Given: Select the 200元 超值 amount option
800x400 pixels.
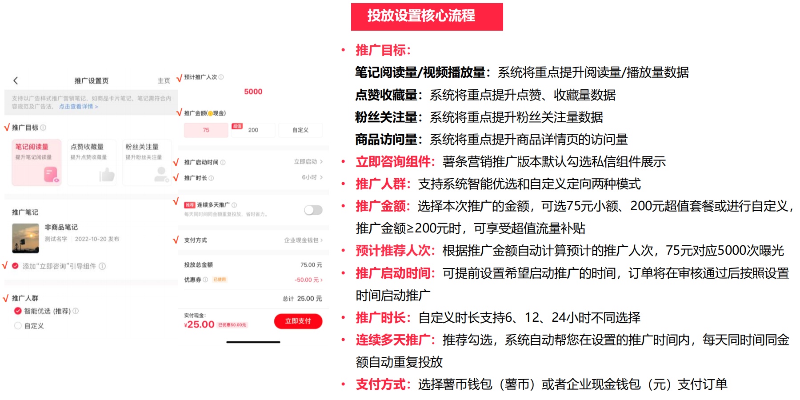Looking at the screenshot, I should (253, 130).
